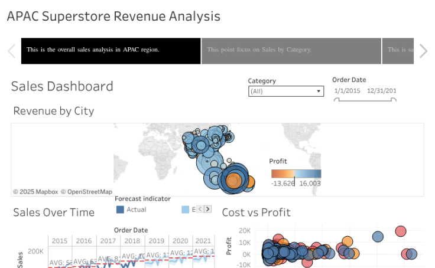This screenshot has height=268, width=435.
Task: Click the Order Date start date 1/1/2015
Action: click(347, 91)
